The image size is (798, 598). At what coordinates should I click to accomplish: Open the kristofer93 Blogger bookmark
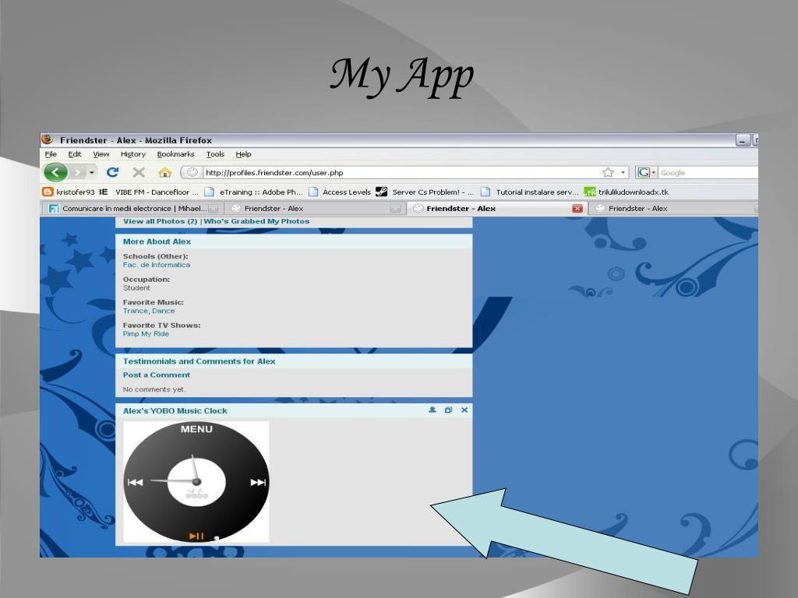tap(69, 192)
